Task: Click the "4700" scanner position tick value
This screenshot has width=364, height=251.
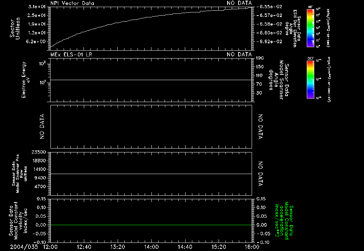Action: [40, 186]
